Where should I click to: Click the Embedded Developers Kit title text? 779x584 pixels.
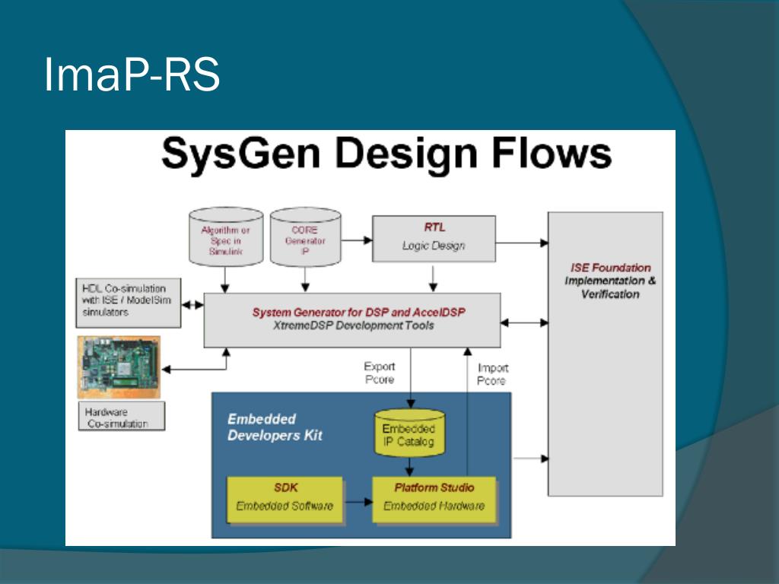point(275,427)
